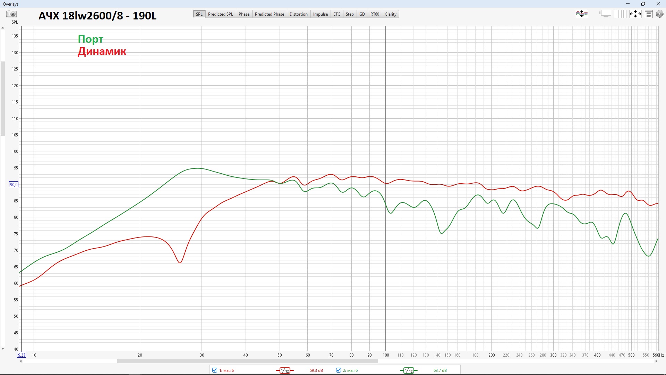The height and width of the screenshot is (375, 666).
Task: Click the capture graph camera icon
Action: pyautogui.click(x=12, y=14)
